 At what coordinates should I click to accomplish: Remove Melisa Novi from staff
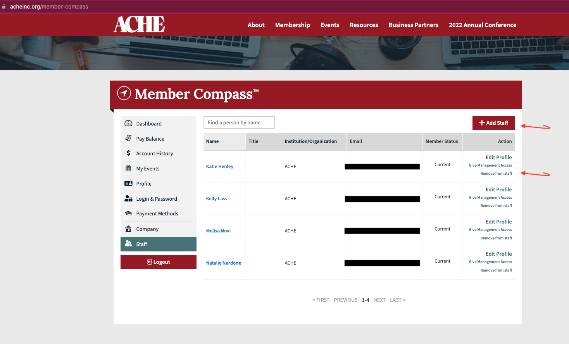496,238
